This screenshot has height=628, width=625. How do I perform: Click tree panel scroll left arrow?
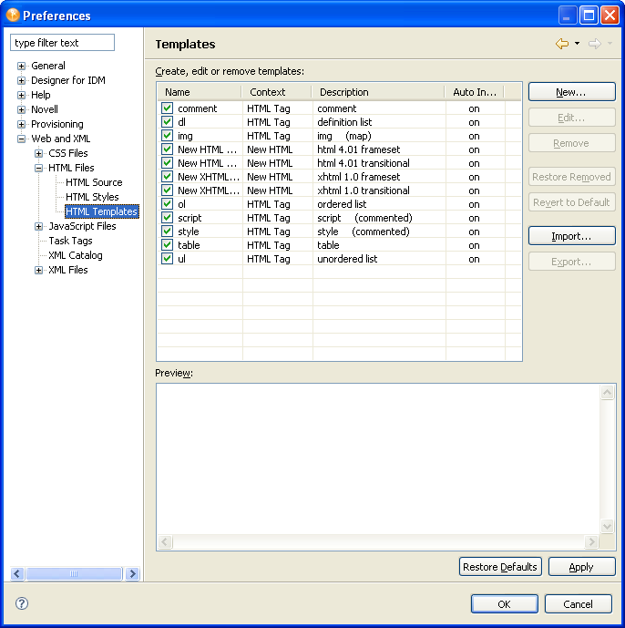coord(17,573)
